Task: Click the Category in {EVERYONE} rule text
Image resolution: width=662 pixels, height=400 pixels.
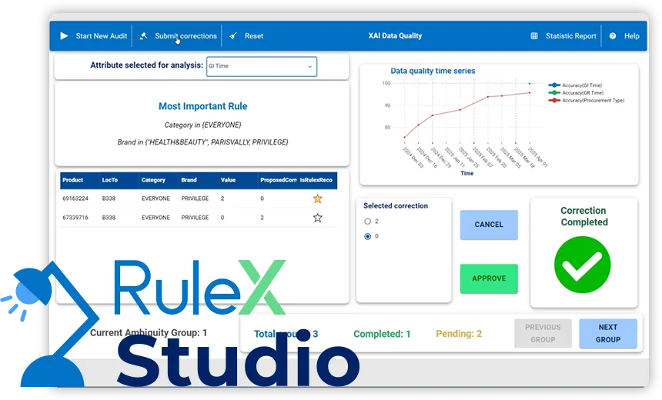Action: (x=202, y=125)
